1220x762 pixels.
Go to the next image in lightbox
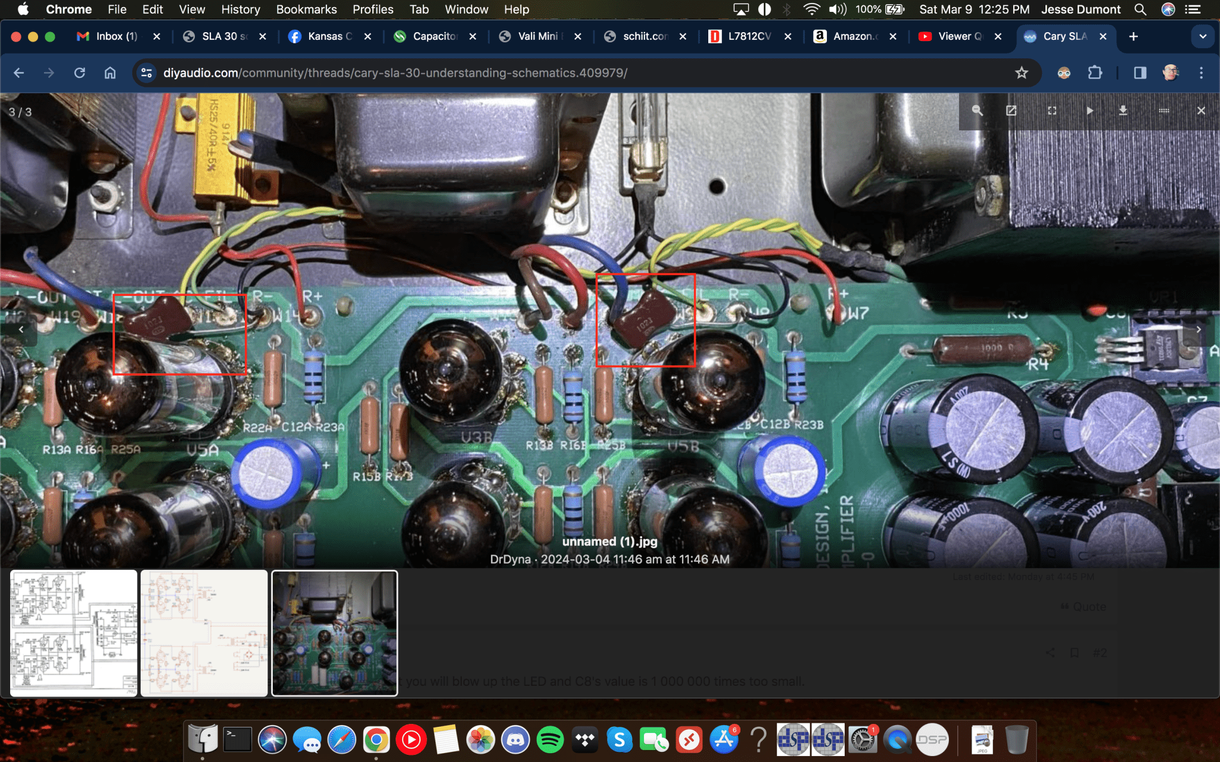coord(1199,329)
